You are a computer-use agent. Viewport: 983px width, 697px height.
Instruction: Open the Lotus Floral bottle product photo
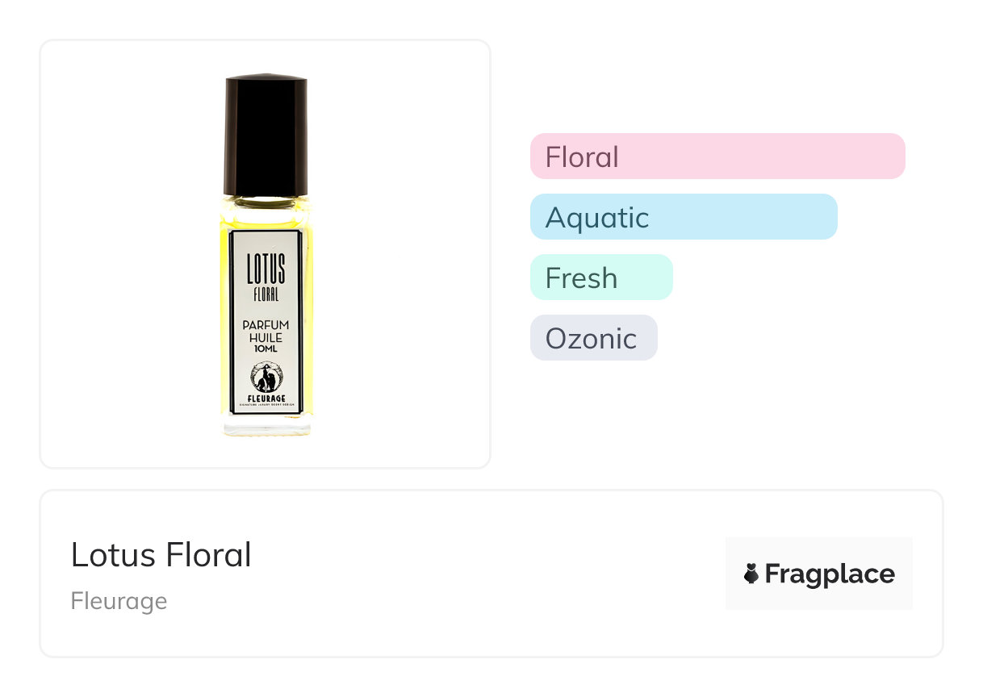266,254
